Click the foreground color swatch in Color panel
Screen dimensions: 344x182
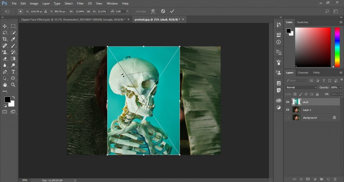(x=289, y=31)
